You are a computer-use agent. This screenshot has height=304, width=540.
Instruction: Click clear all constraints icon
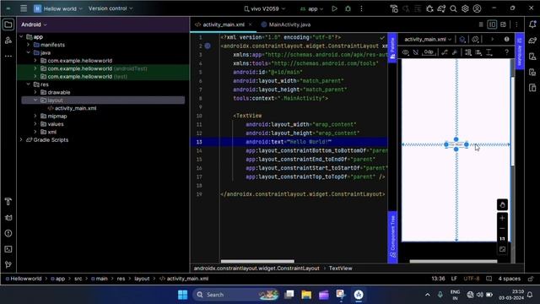click(445, 52)
